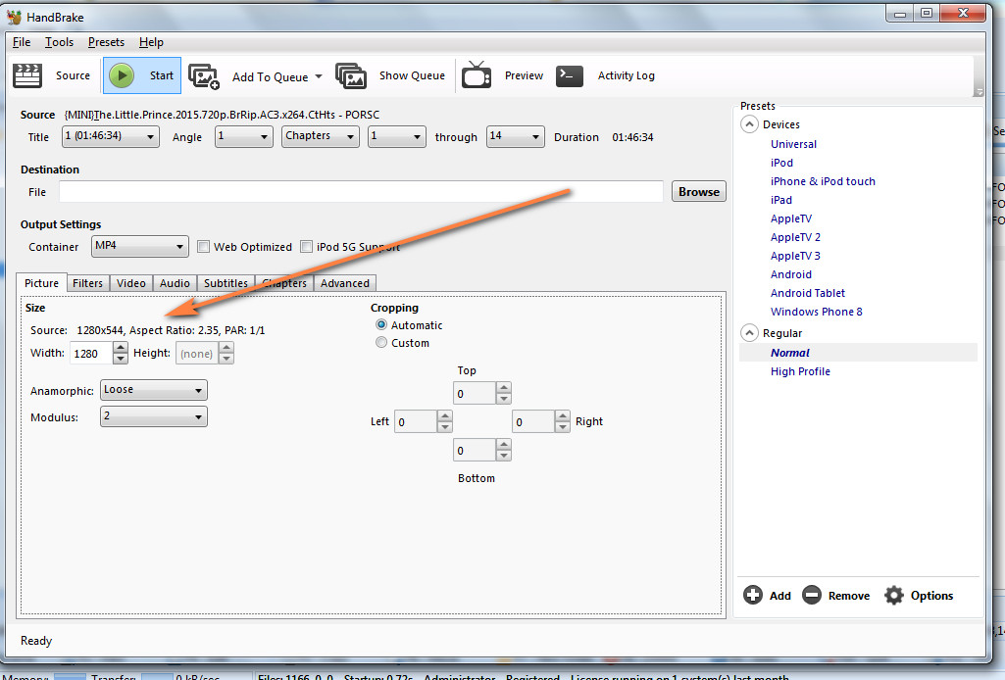Click the gear icon for preset options
The image size is (1005, 680).
[x=893, y=596]
